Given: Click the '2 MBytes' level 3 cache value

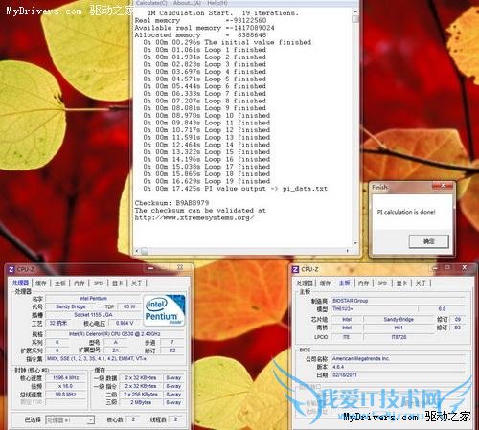Looking at the screenshot, I should point(141,402).
